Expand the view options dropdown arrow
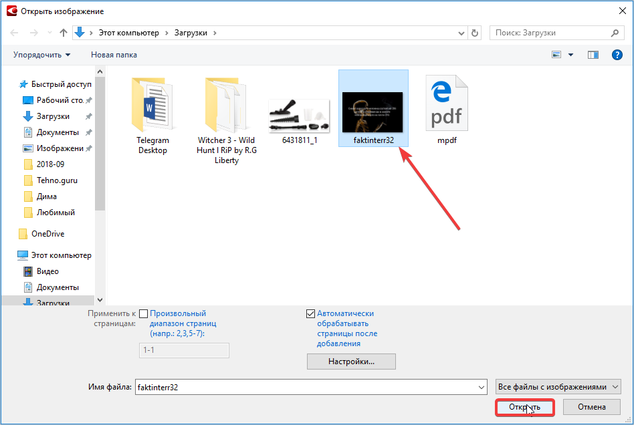The image size is (634, 425). 570,55
